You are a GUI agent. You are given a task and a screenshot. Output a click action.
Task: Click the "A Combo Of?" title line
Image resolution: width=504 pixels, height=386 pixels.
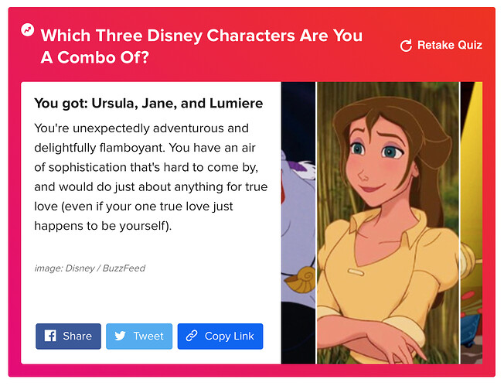(x=95, y=57)
